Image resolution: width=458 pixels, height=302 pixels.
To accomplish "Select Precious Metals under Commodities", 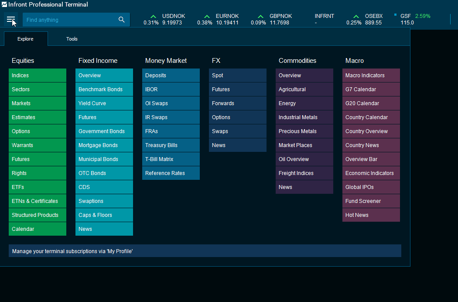I will coord(304,131).
